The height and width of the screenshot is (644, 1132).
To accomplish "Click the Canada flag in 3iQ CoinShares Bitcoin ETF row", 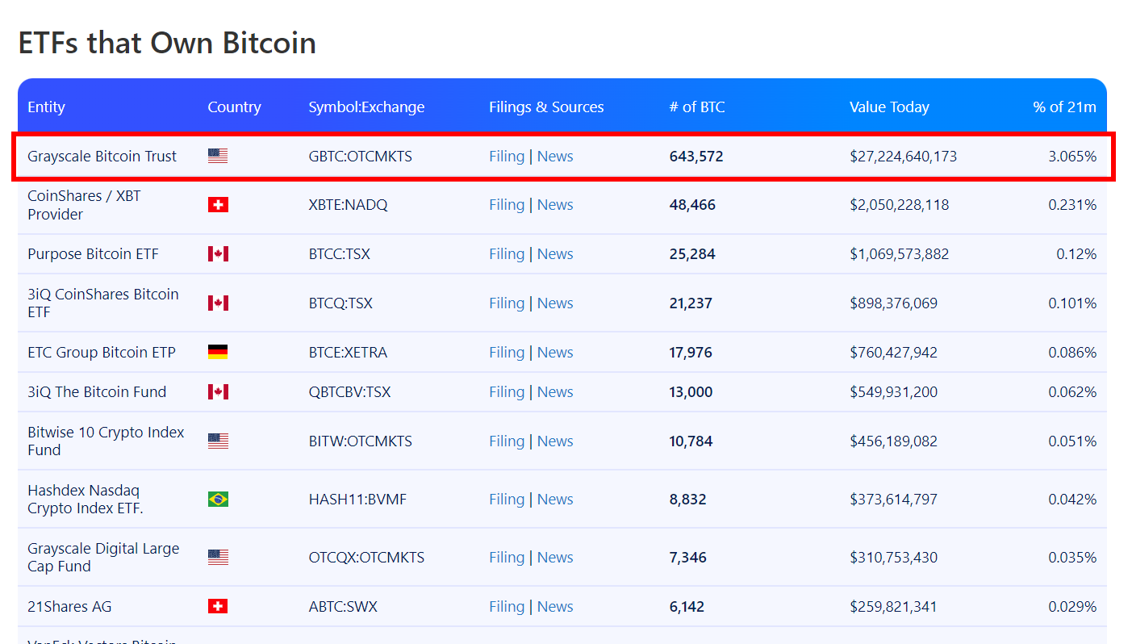I will (x=218, y=303).
